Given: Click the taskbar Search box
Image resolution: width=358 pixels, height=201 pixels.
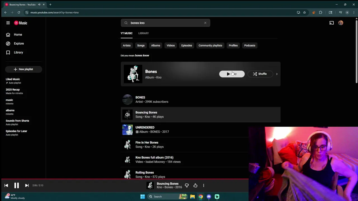Looking at the screenshot, I should [x=168, y=197].
